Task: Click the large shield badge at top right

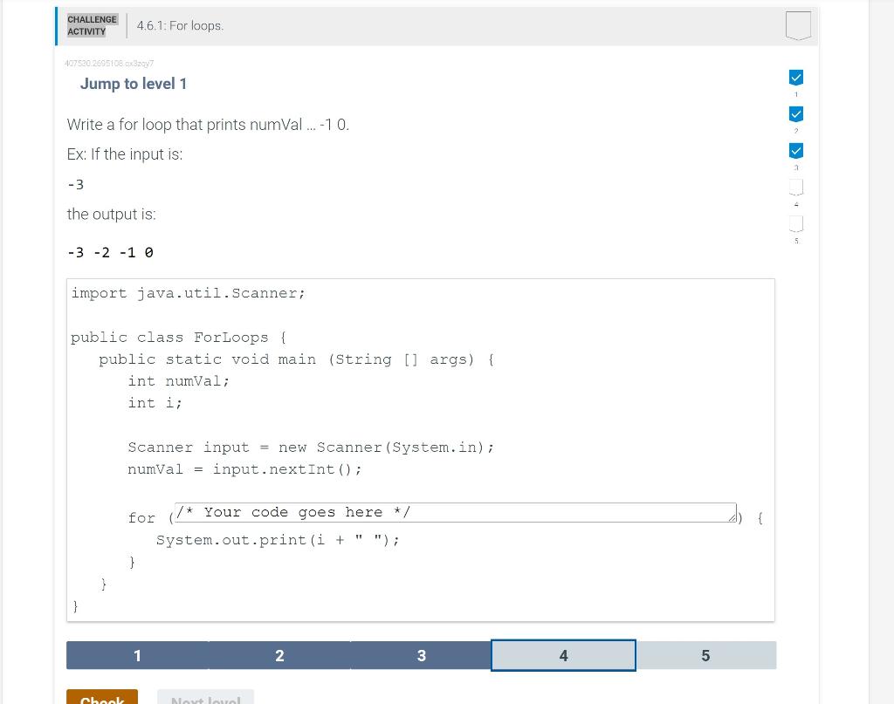Action: click(x=798, y=25)
